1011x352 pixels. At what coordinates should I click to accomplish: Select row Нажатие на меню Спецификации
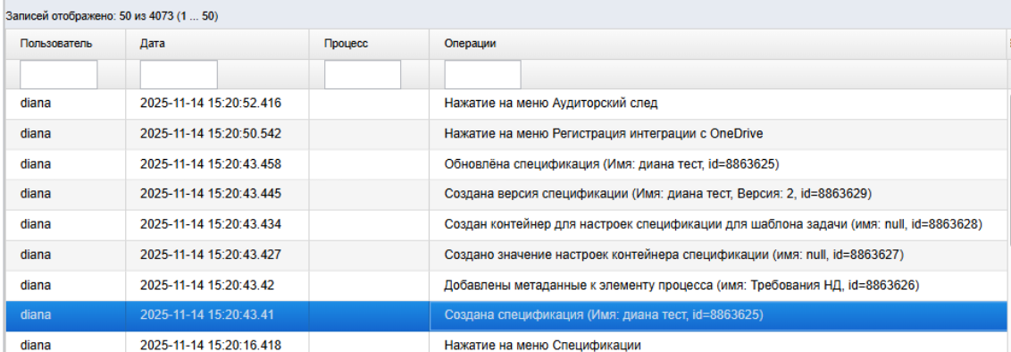pyautogui.click(x=505, y=343)
